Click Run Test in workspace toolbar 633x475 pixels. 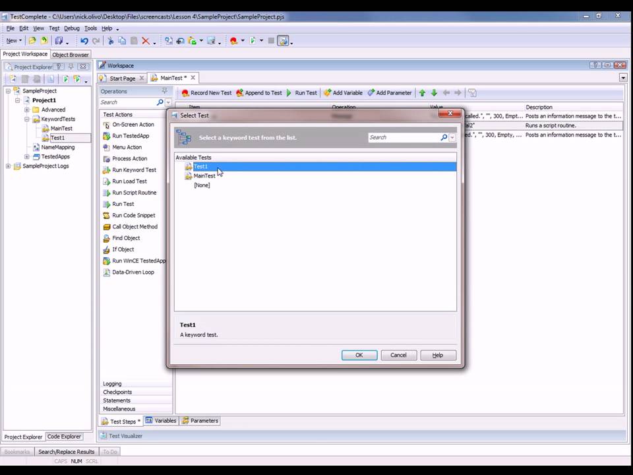coord(301,93)
